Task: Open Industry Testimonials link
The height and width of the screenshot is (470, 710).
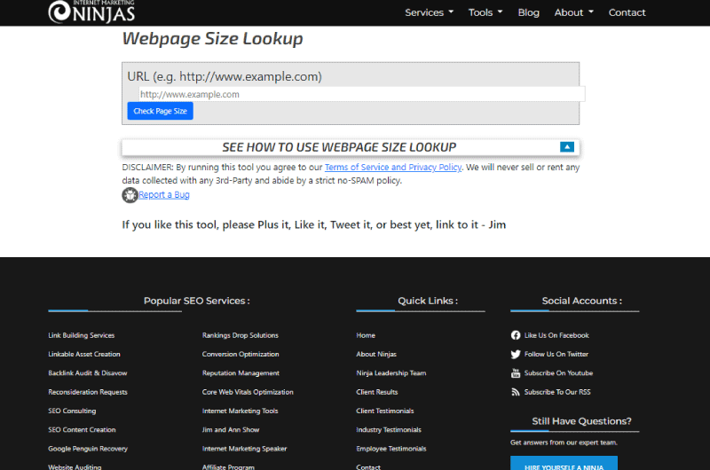Action: click(x=389, y=430)
